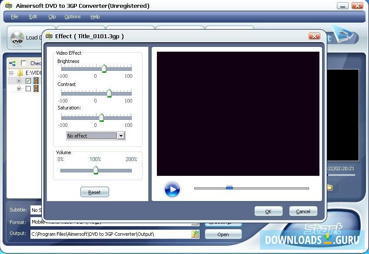Click the Brightness slider thumb
This screenshot has width=369, height=254.
point(104,69)
